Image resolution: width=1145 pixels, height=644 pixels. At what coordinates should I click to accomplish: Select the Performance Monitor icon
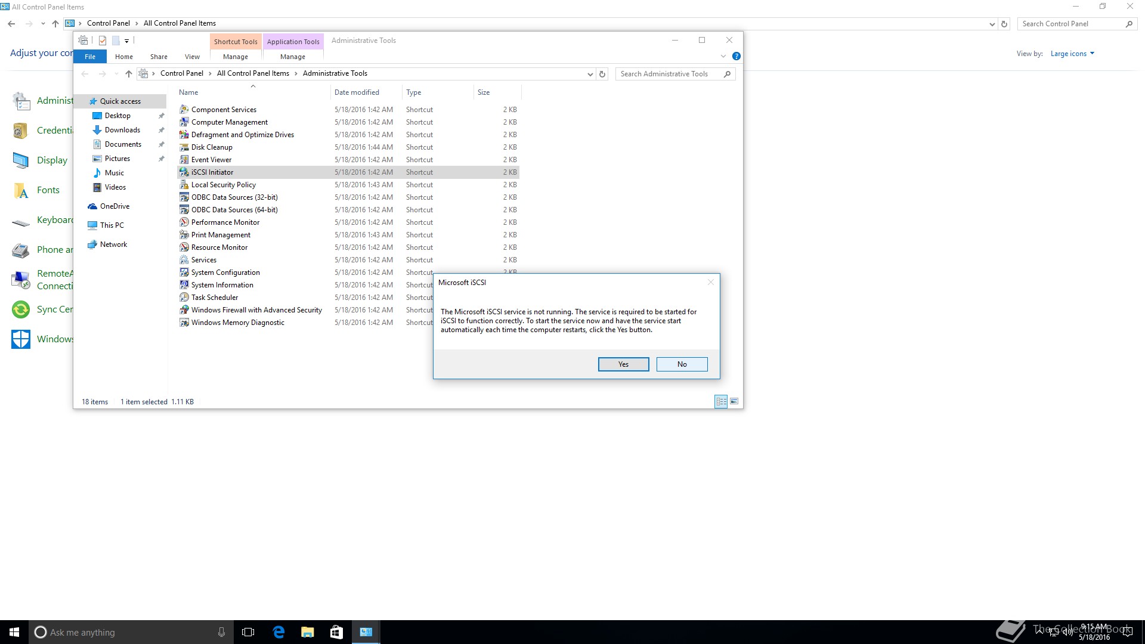click(x=184, y=222)
